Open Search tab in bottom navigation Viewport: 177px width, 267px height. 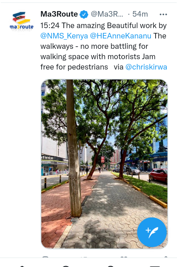pyautogui.click(x=66, y=266)
